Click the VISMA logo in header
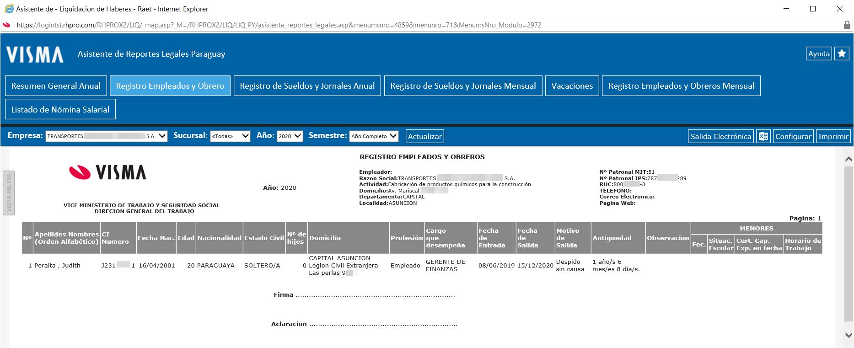This screenshot has height=348, width=854. coord(35,54)
